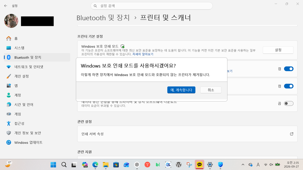Image resolution: width=303 pixels, height=170 pixels.
Task: Open ChatGPT app from the taskbar
Action: coord(137,165)
